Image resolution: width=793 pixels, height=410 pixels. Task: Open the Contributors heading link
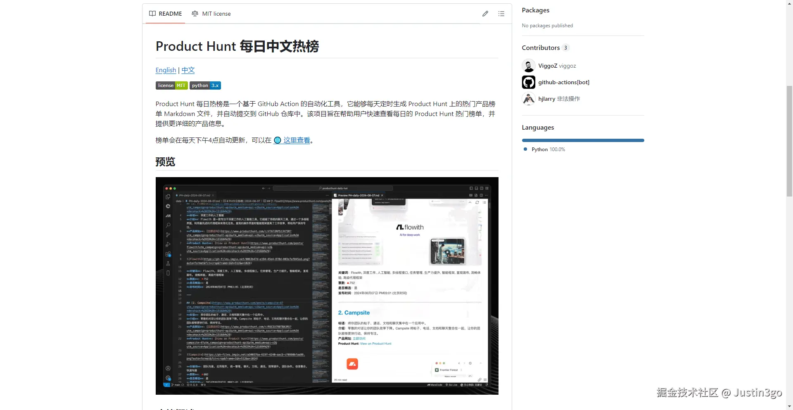(541, 47)
